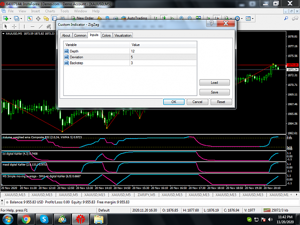Select the Crosshair tool
The image size is (300, 225).
[14, 26]
